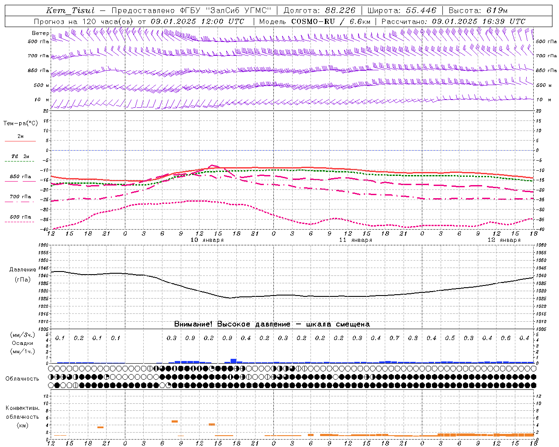Click the station name Kem_Tisul
Image resolution: width=559 pixels, height=447 pixels.
pos(70,10)
